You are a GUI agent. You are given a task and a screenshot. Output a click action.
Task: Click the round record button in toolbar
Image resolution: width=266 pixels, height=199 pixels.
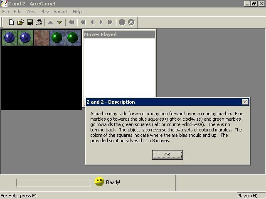coord(122,22)
